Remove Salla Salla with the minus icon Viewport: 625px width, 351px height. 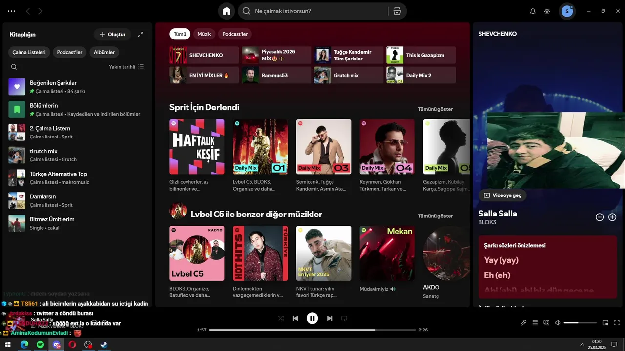(x=600, y=217)
